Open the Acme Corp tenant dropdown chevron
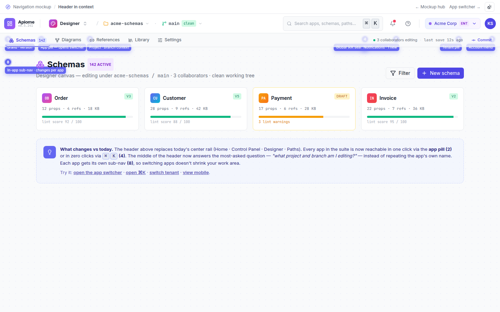 click(x=474, y=24)
